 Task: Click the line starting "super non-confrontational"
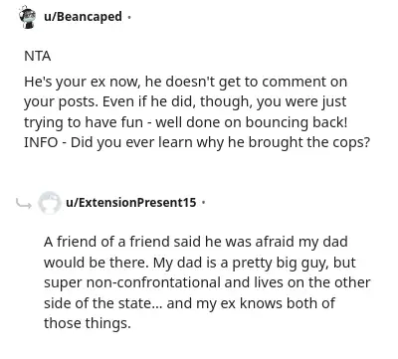[x=207, y=282]
